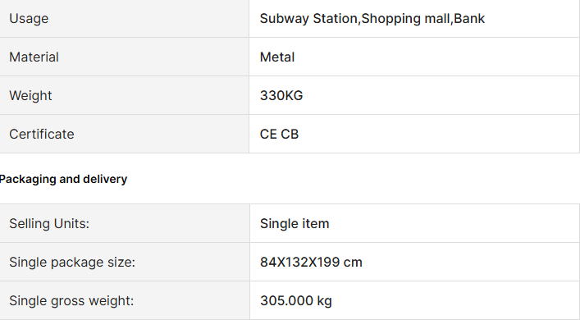Screen dimensions: 580x320
Task: Click the Usage label cell
Action: pyautogui.click(x=125, y=19)
